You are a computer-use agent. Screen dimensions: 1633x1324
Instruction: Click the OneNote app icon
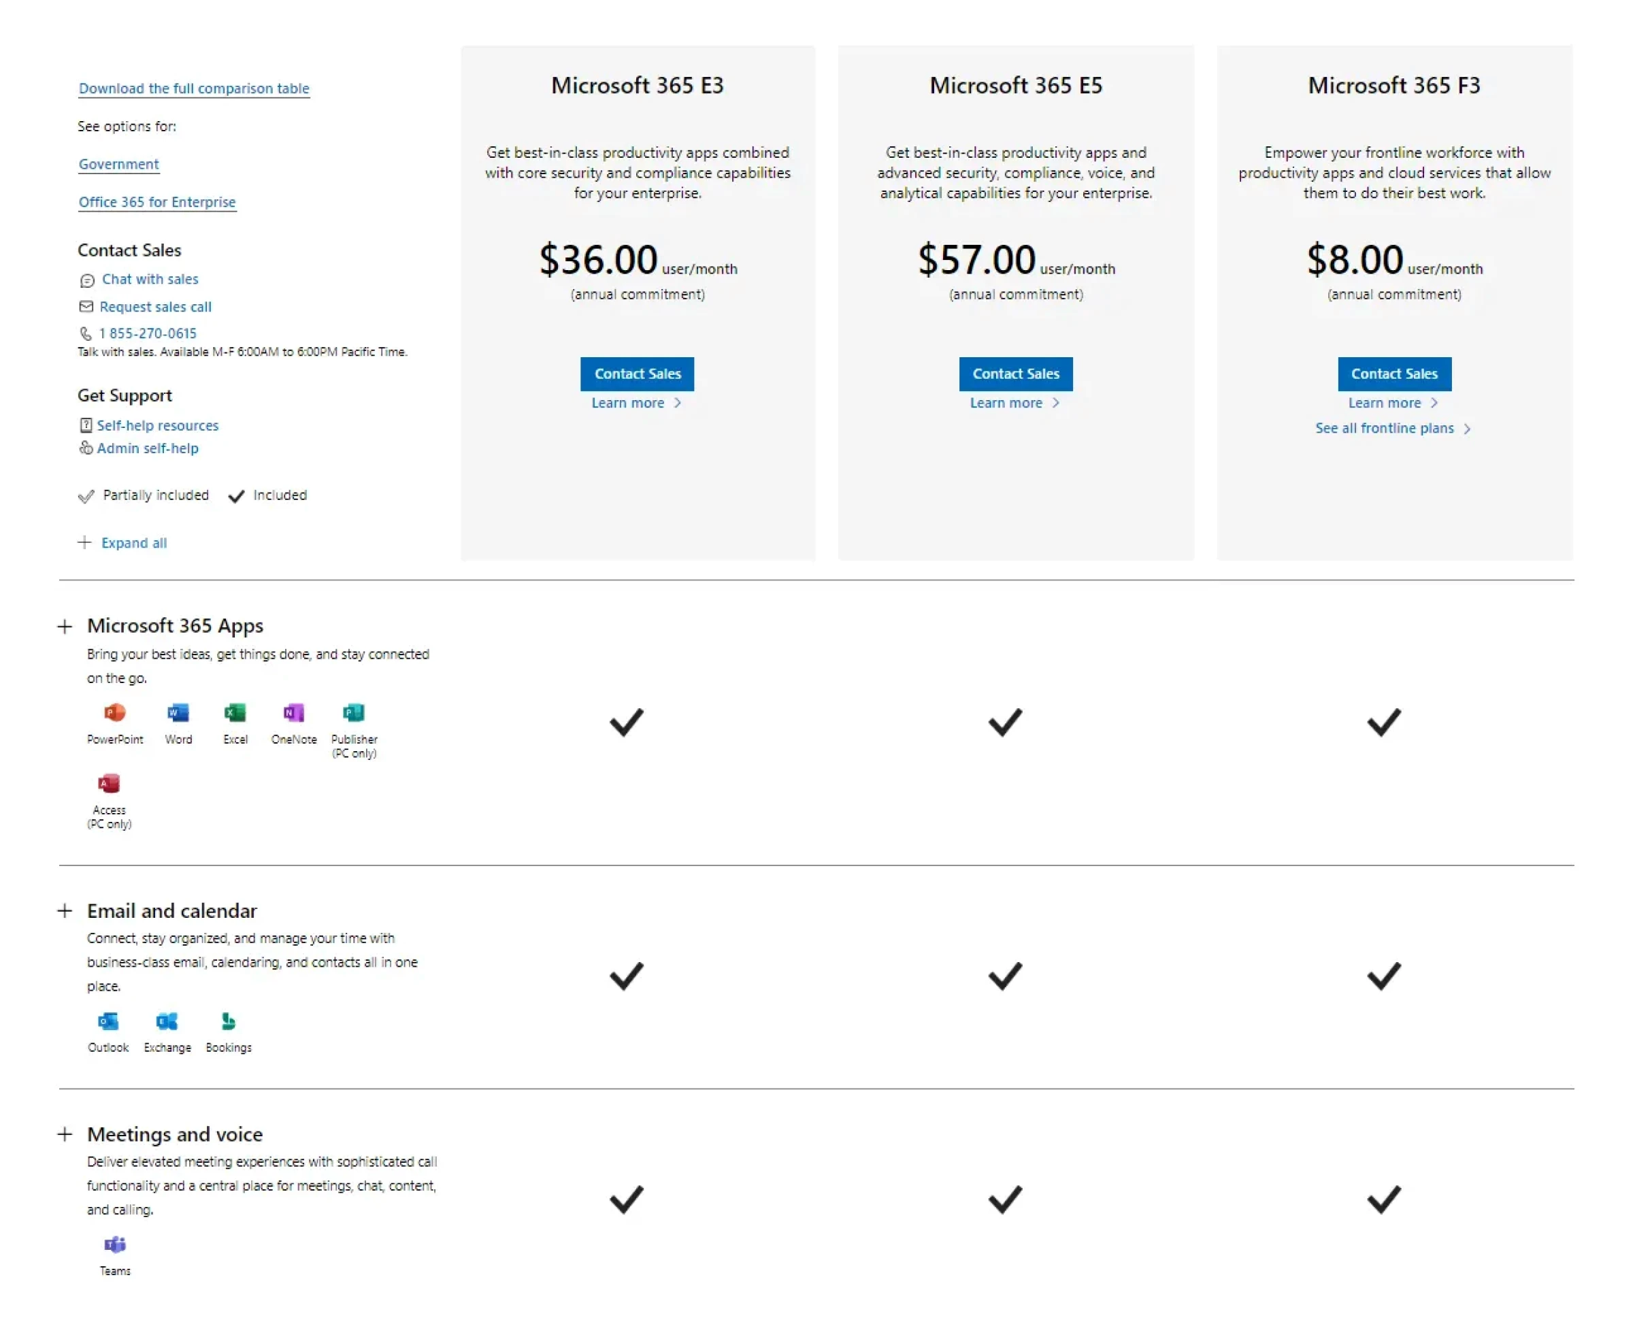(x=294, y=712)
